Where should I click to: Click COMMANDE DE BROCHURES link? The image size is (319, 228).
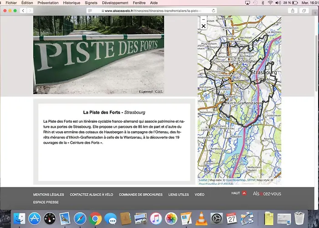tap(141, 195)
